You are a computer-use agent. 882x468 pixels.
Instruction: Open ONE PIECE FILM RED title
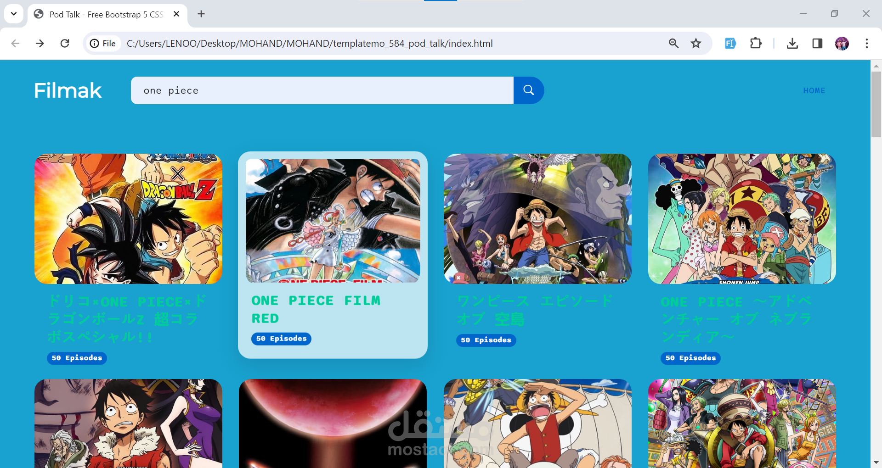pyautogui.click(x=316, y=309)
